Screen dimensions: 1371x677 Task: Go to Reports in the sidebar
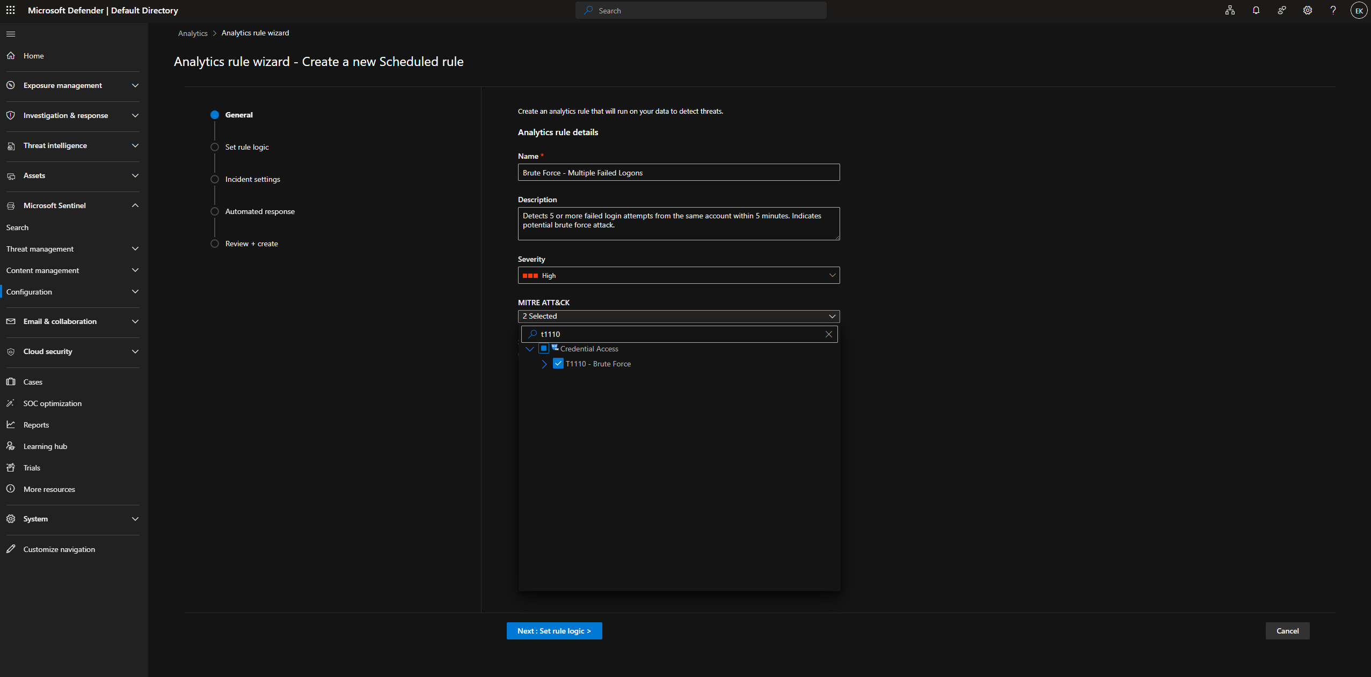pos(36,425)
